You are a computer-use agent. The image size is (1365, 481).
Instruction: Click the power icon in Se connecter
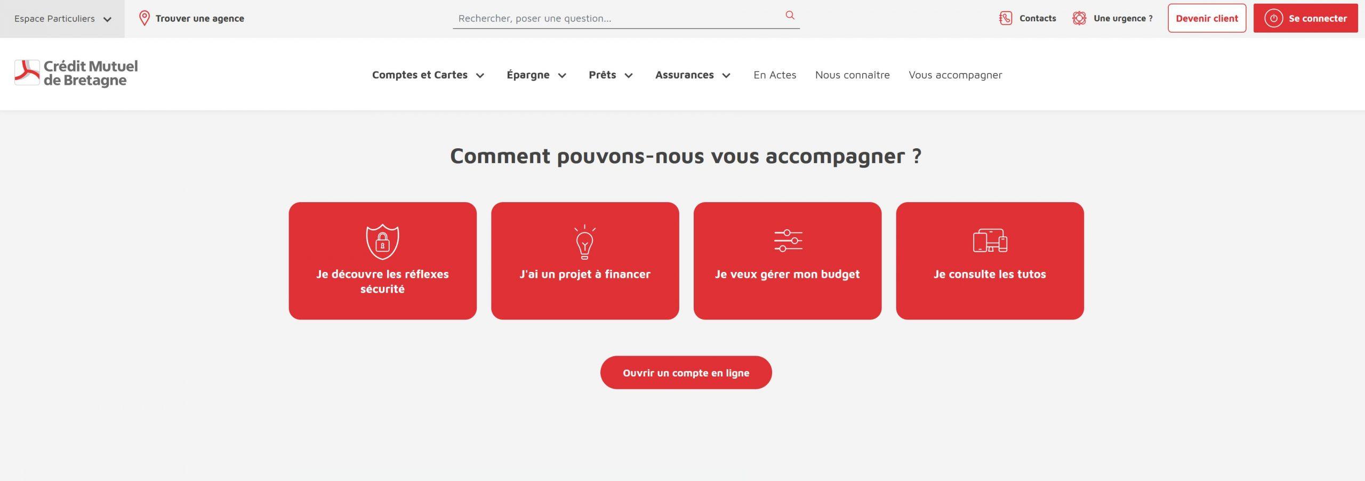[1273, 18]
